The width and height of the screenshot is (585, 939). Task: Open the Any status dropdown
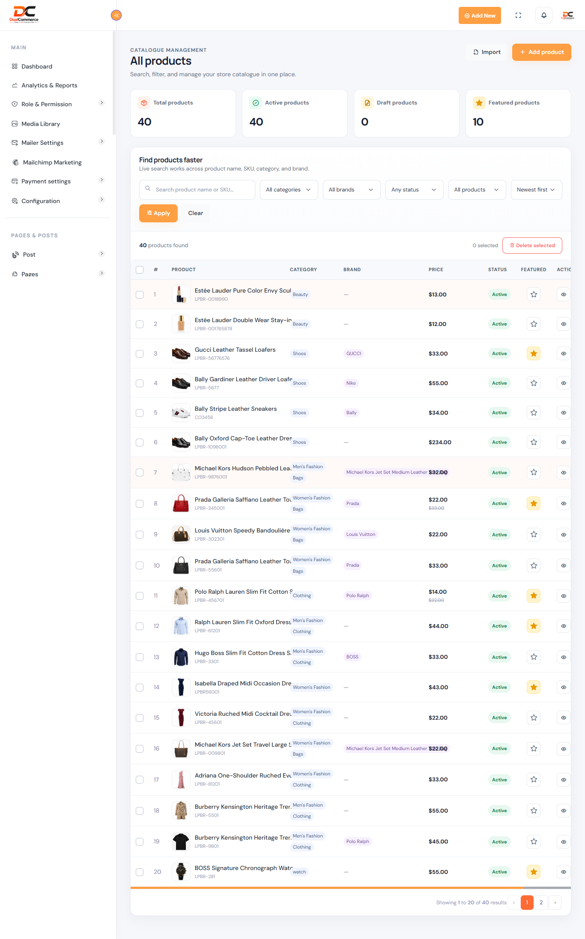click(414, 190)
